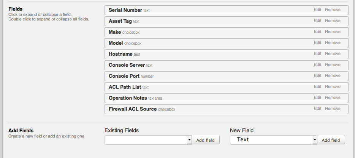Viewport: 355px width, 158px height.
Task: Expand the Asset Tag field row
Action: 227,21
